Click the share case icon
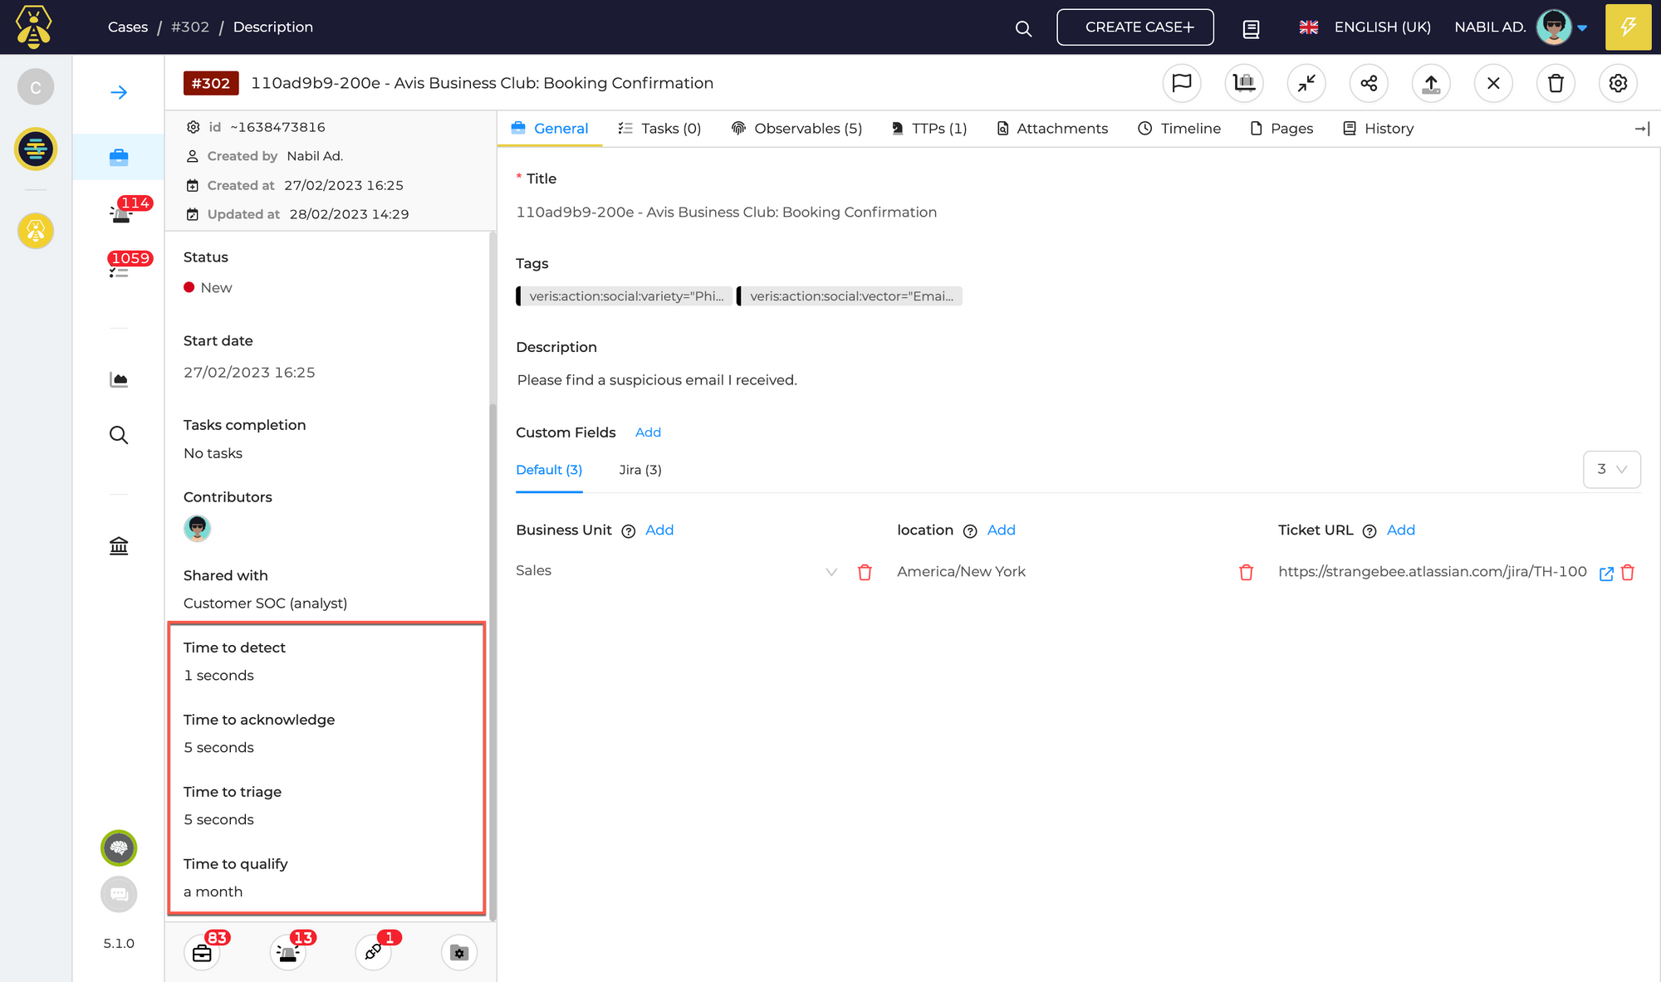This screenshot has height=982, width=1661. pos(1369,83)
